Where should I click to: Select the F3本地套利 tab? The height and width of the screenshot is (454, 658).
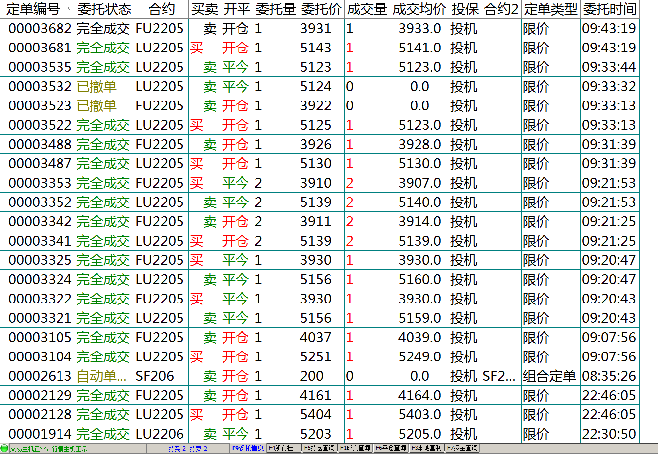(426, 448)
